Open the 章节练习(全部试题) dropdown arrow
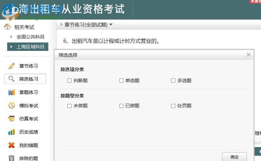261x161 pixels. tap(111, 25)
